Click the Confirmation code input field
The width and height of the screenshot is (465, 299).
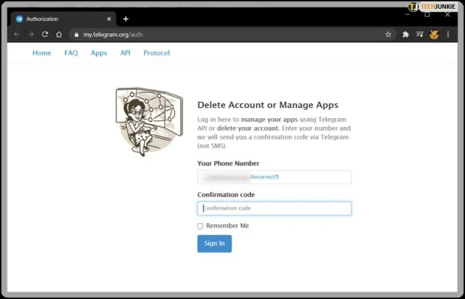click(274, 209)
